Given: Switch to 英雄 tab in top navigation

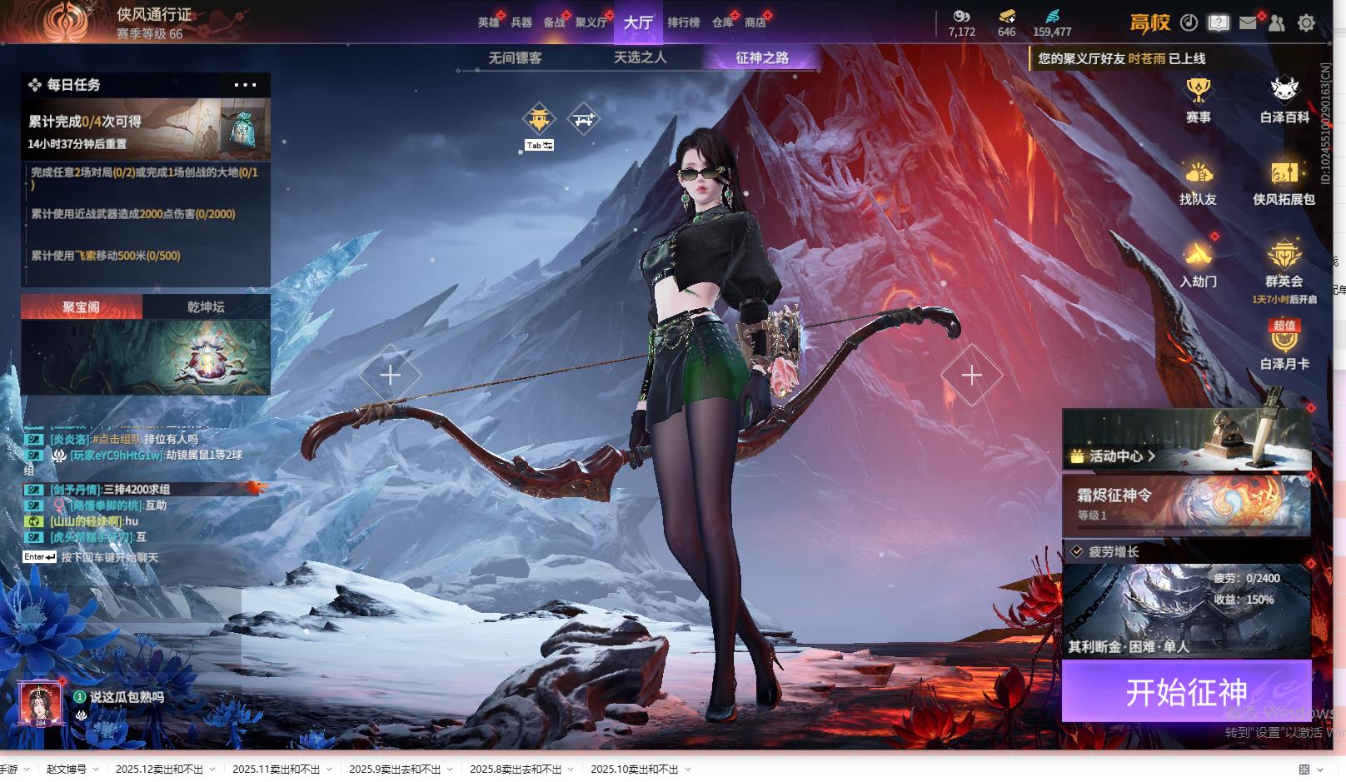Looking at the screenshot, I should point(488,22).
